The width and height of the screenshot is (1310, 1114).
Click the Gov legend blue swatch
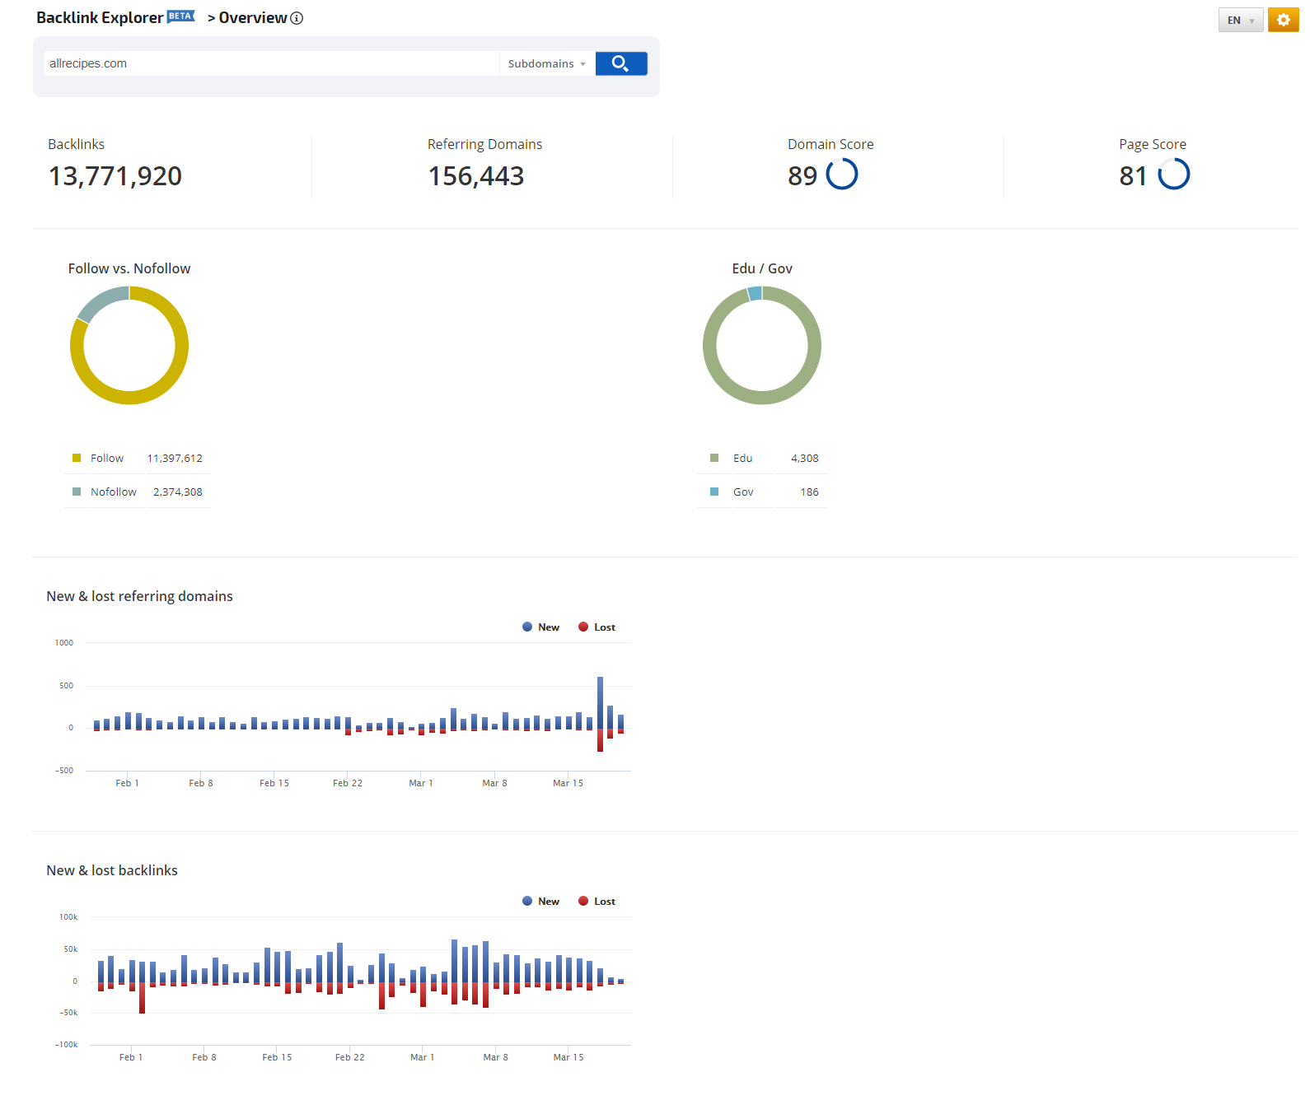click(x=714, y=492)
